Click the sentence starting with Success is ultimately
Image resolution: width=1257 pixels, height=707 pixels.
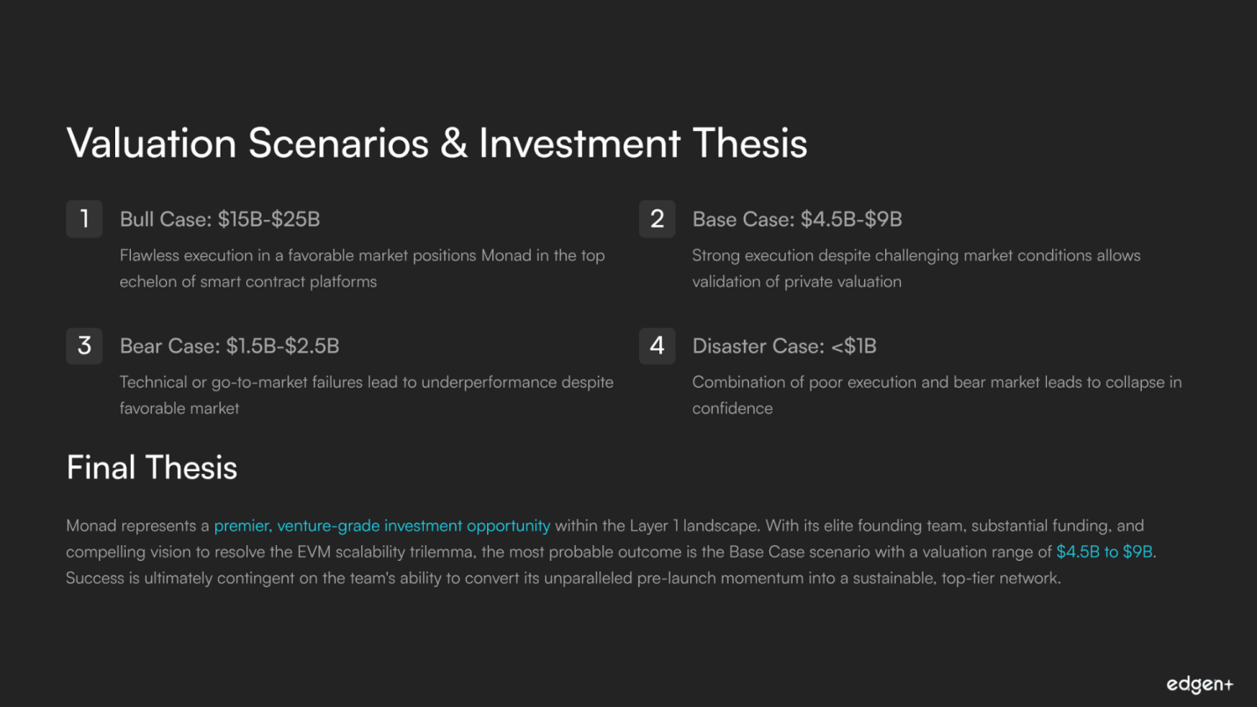[x=563, y=579]
